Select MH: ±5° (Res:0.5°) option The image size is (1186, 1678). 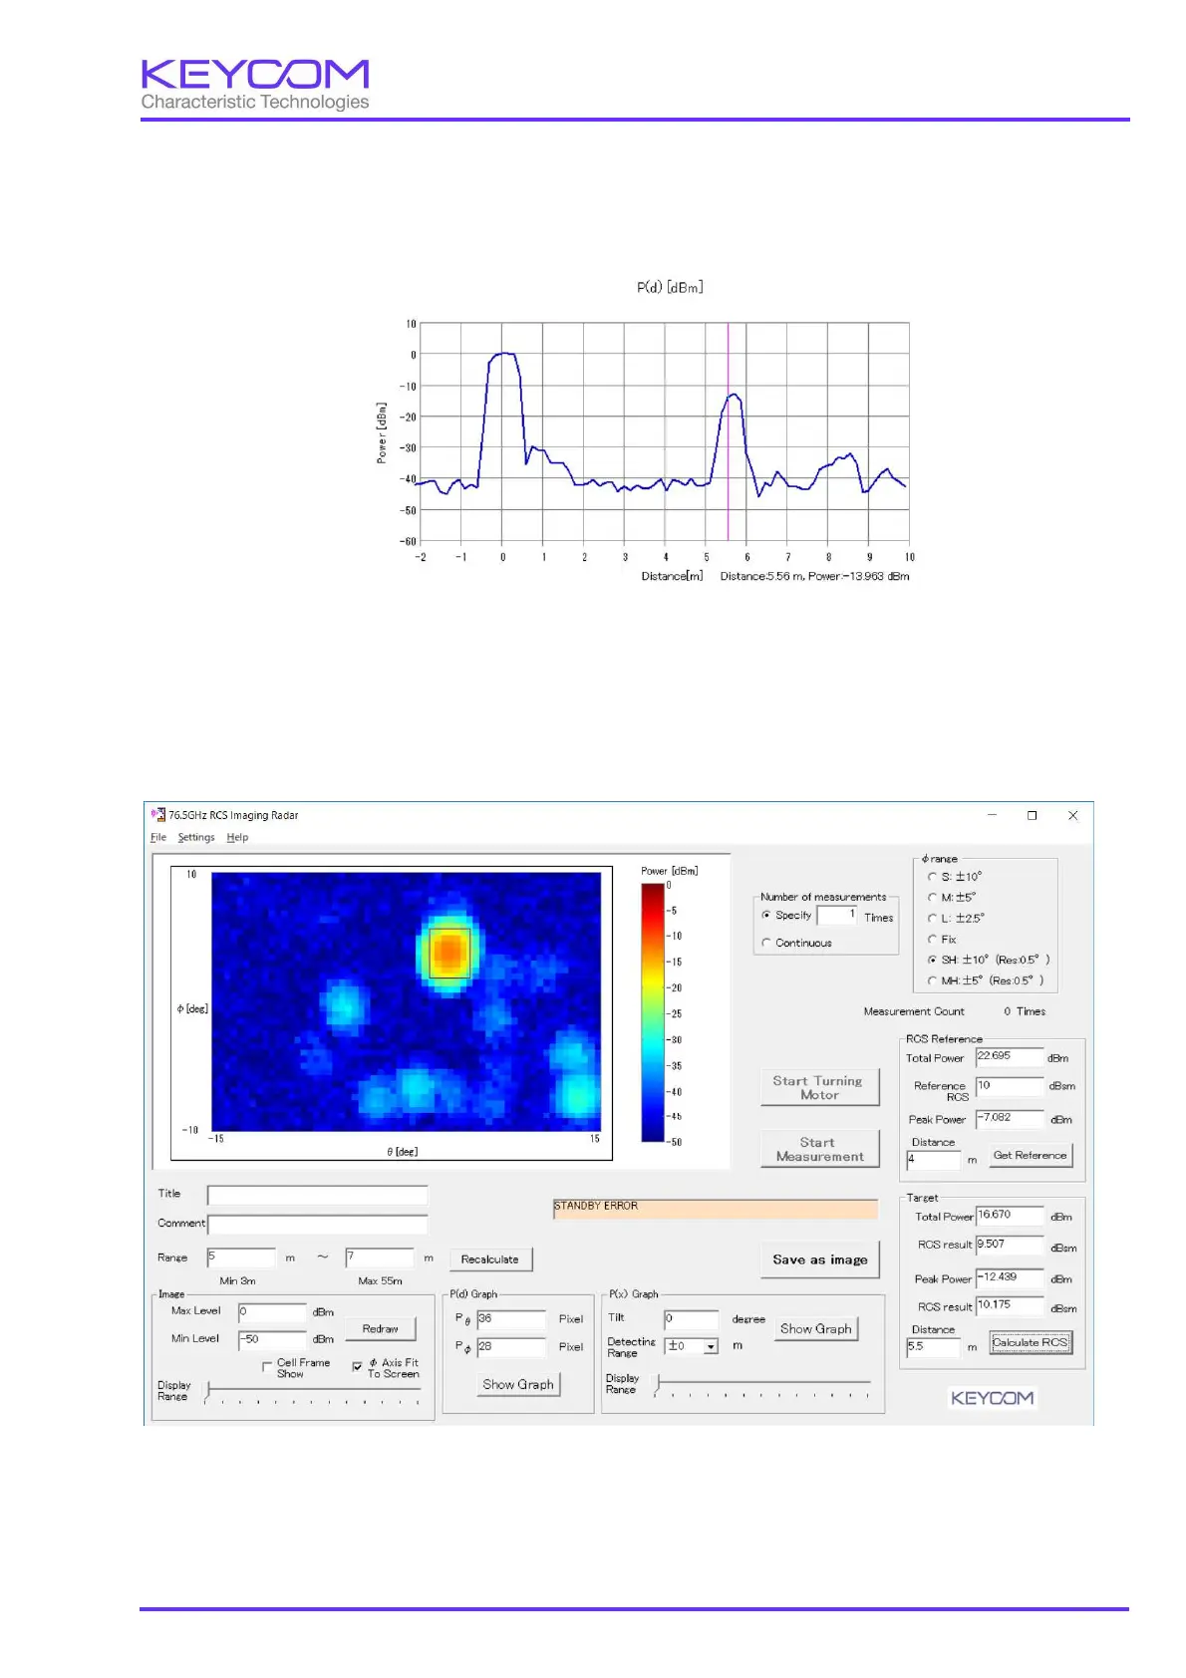click(932, 980)
